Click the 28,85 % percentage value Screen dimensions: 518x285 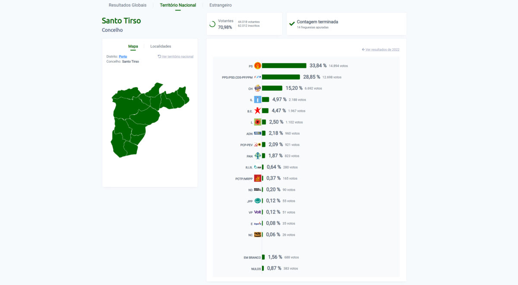tap(312, 77)
